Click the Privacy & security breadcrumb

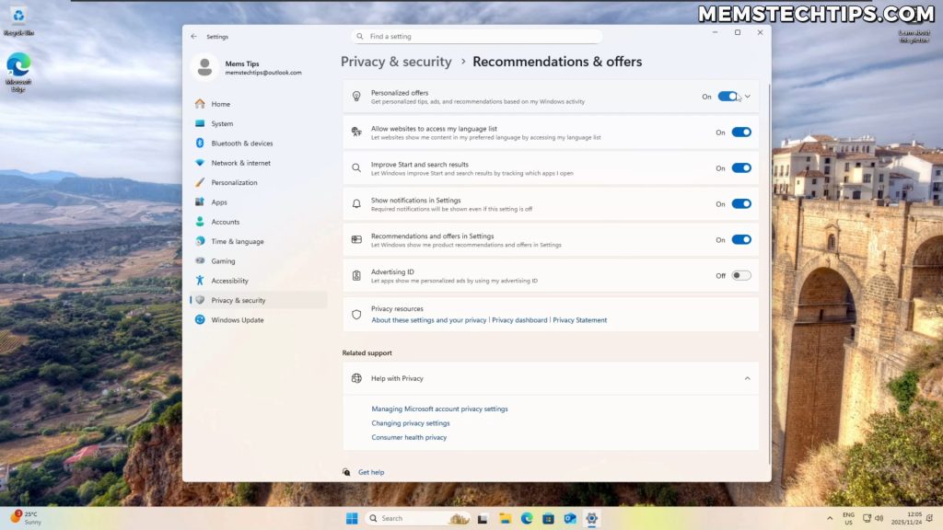point(396,61)
